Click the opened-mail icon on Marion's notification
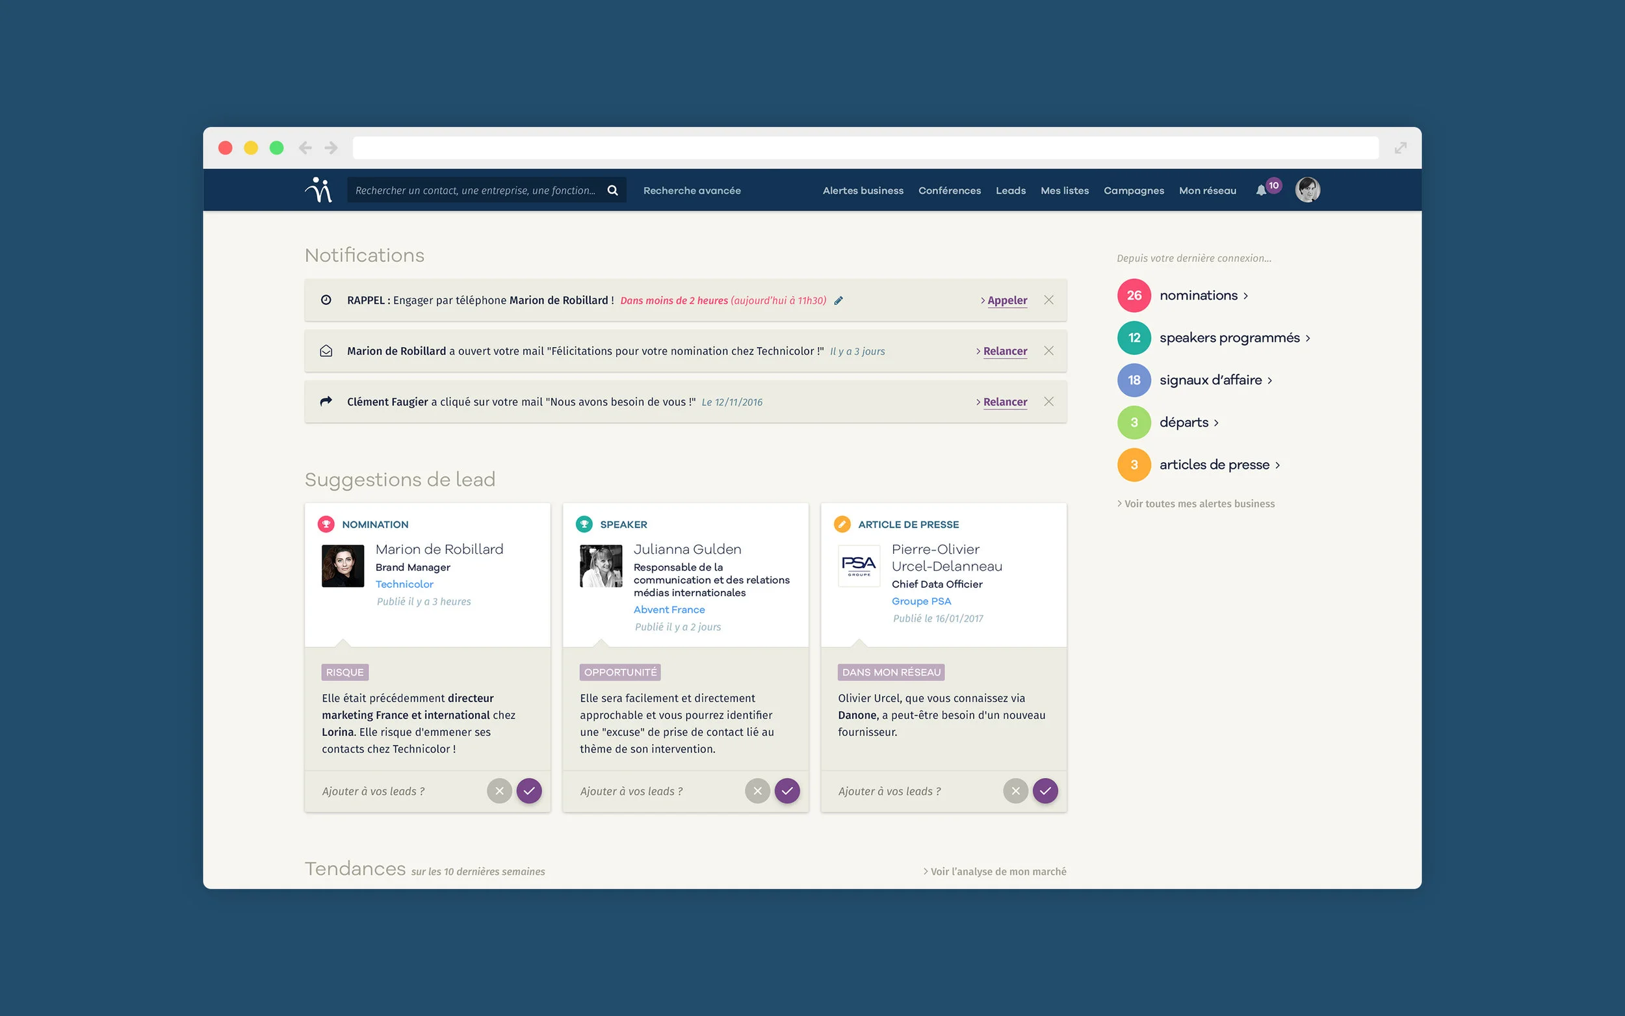The image size is (1625, 1016). (326, 351)
